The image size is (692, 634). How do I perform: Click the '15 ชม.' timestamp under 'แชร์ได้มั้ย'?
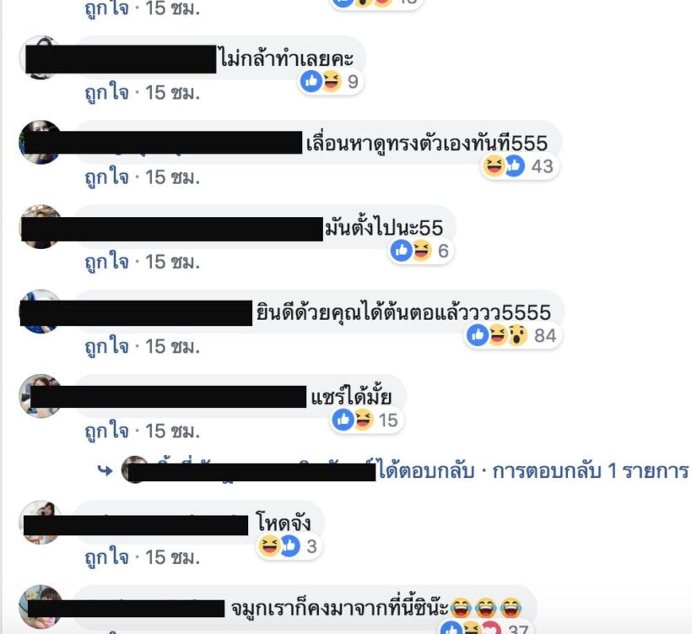pyautogui.click(x=172, y=431)
